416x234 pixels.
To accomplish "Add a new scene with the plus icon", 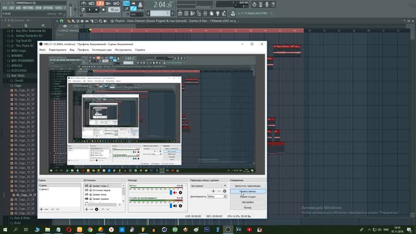I will [41, 210].
